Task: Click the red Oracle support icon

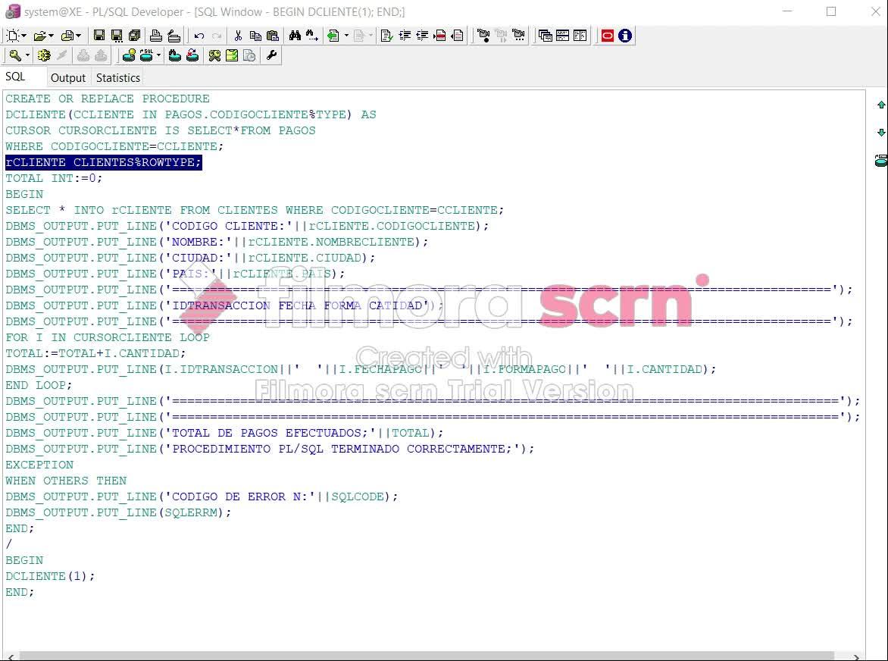Action: 607,36
